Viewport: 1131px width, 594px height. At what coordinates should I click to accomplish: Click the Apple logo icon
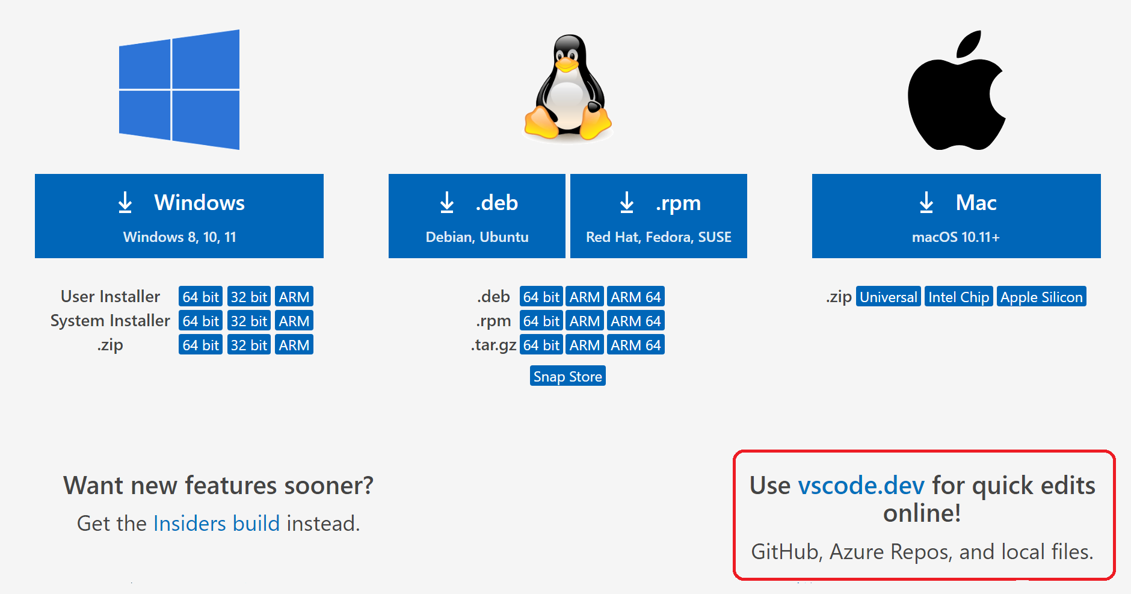click(x=955, y=90)
